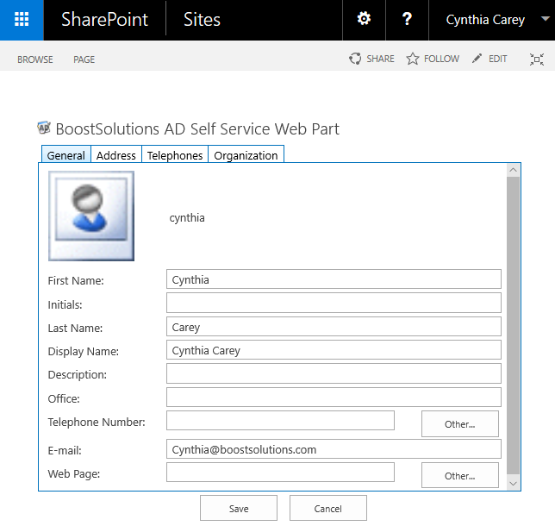
Task: Click Other button beside Web Page
Action: 460,475
